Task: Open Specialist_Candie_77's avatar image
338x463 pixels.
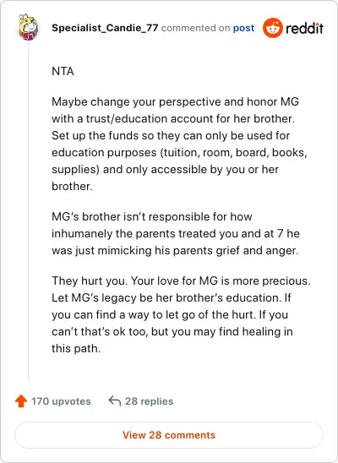Action: point(29,27)
